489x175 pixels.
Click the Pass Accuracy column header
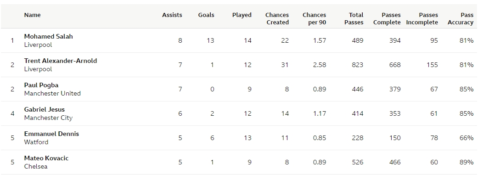click(x=461, y=19)
